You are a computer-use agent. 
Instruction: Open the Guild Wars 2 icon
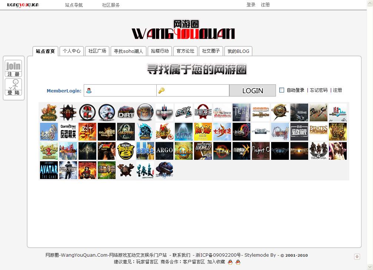126,132
